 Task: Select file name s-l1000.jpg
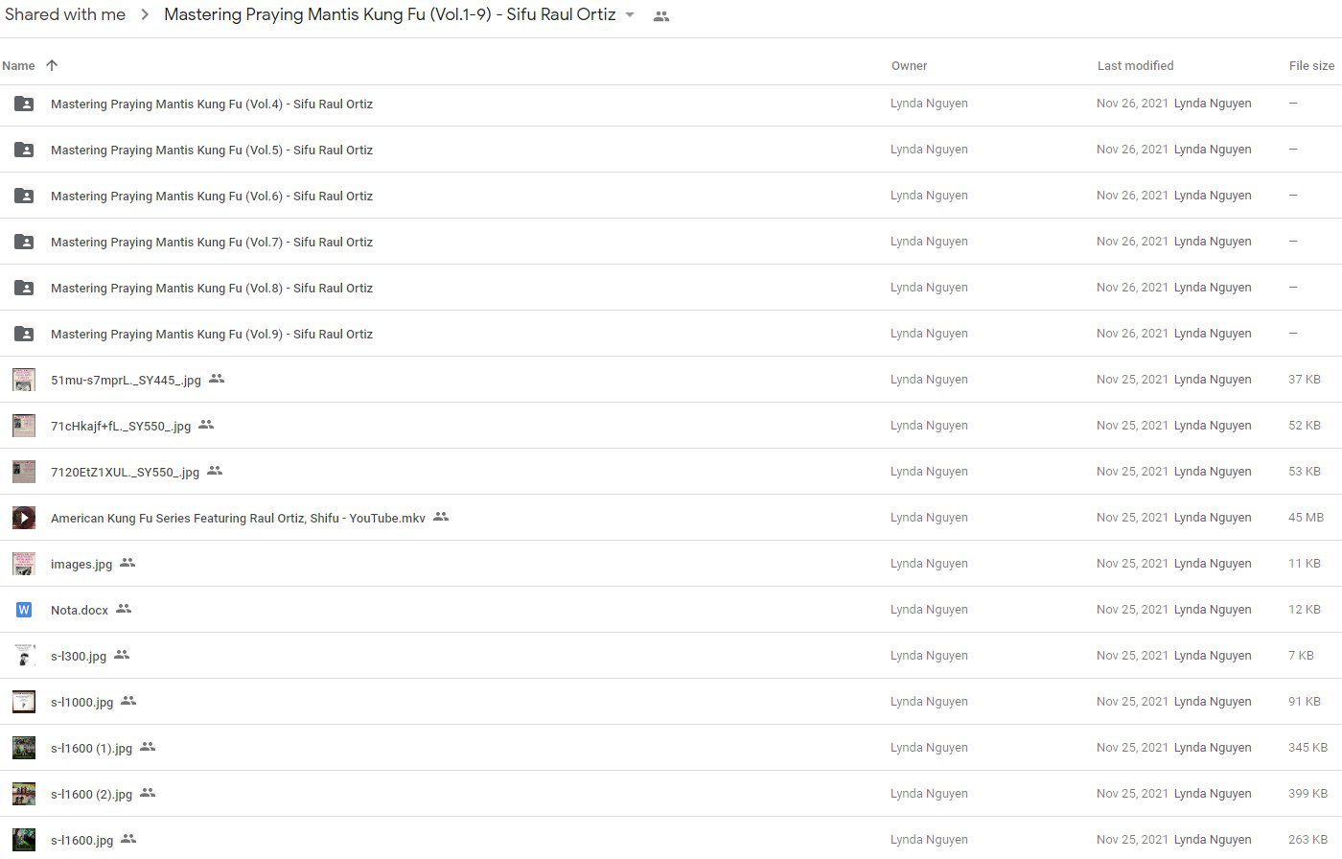[x=81, y=702]
